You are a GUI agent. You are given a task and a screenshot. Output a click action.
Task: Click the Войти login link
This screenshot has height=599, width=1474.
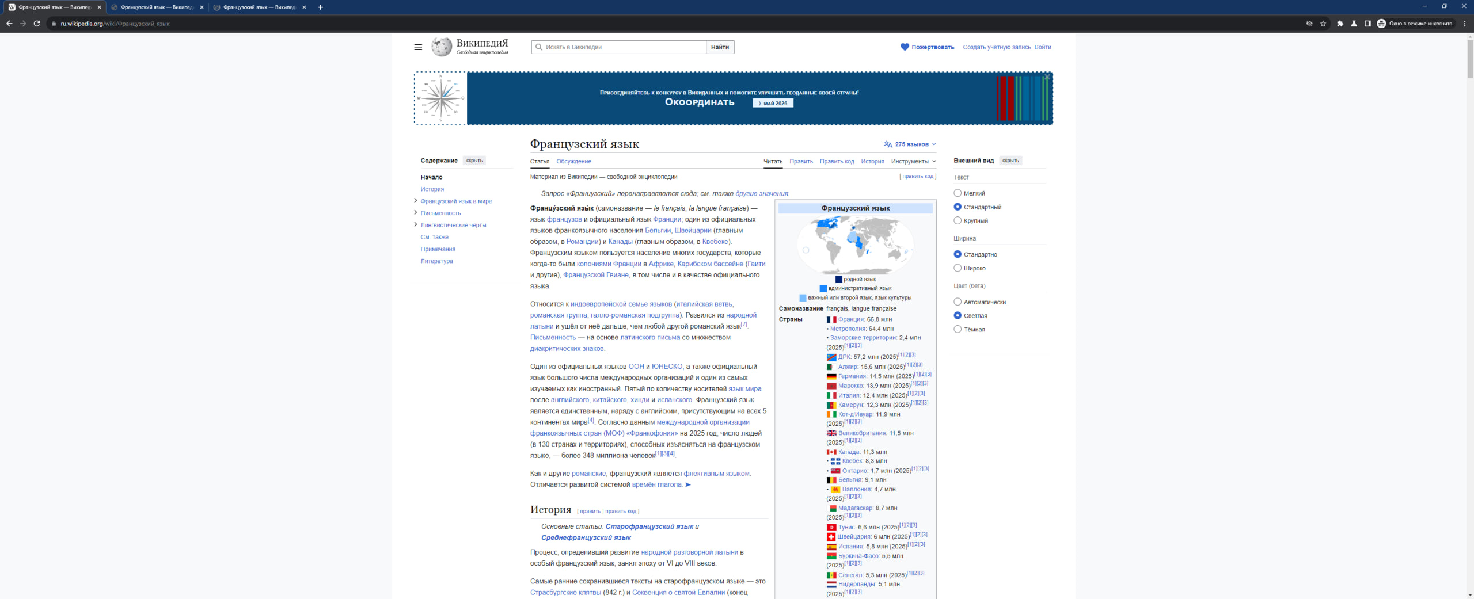click(x=1043, y=47)
